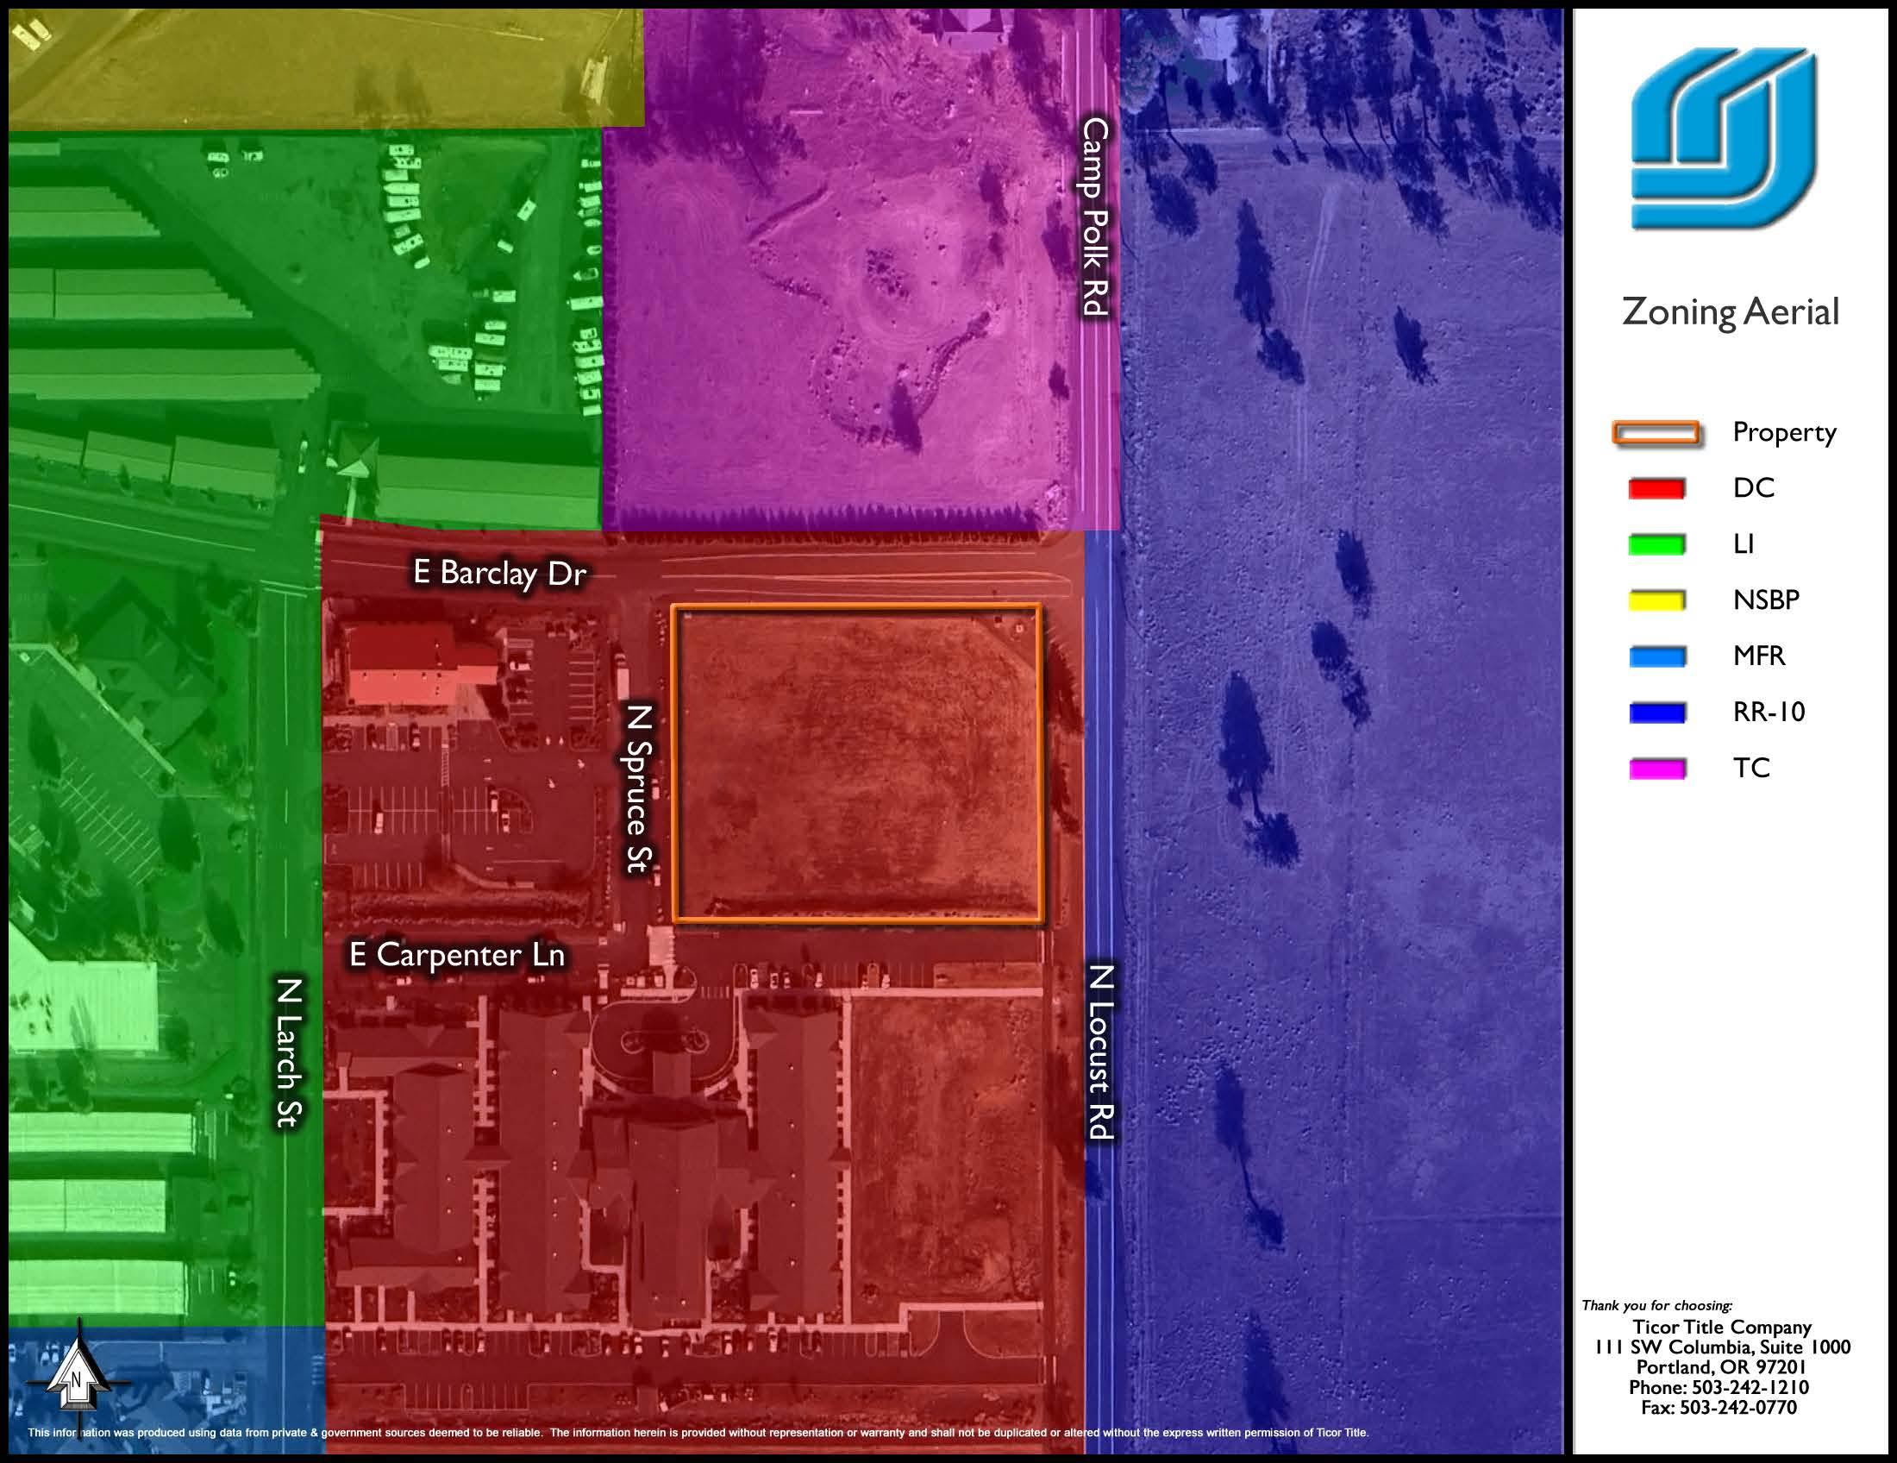Click the dark blue RR-10 legend swatch
The image size is (1897, 1463).
[x=1656, y=713]
